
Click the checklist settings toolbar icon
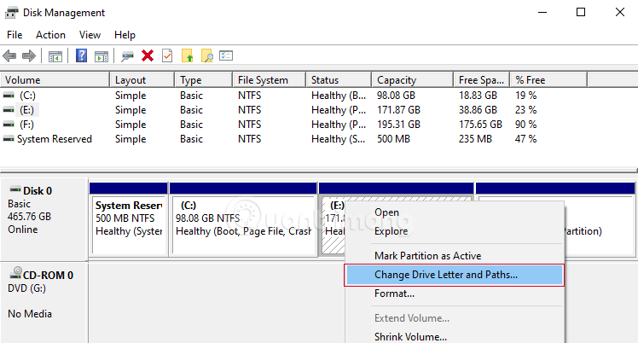[x=226, y=56]
